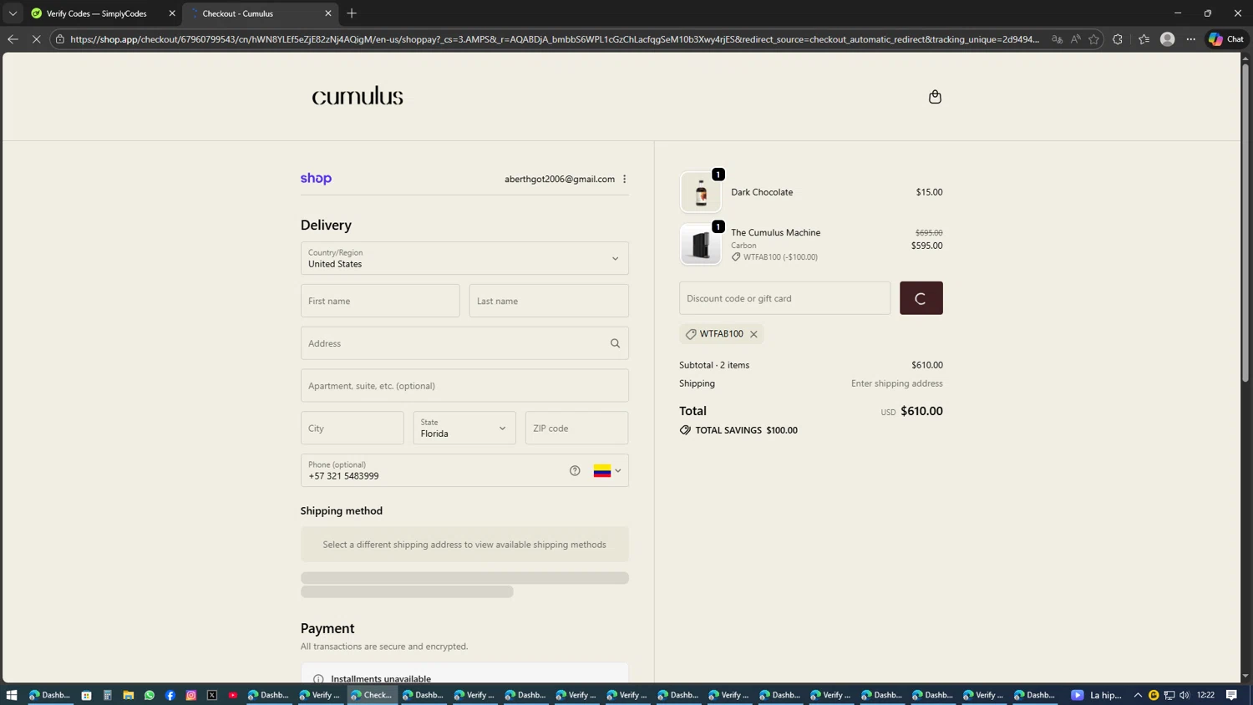The image size is (1253, 705).
Task: Open Facebook from taskbar
Action: 170,695
